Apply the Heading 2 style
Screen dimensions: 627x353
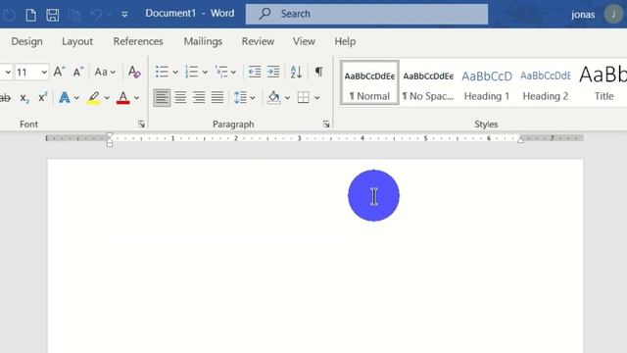pos(546,82)
